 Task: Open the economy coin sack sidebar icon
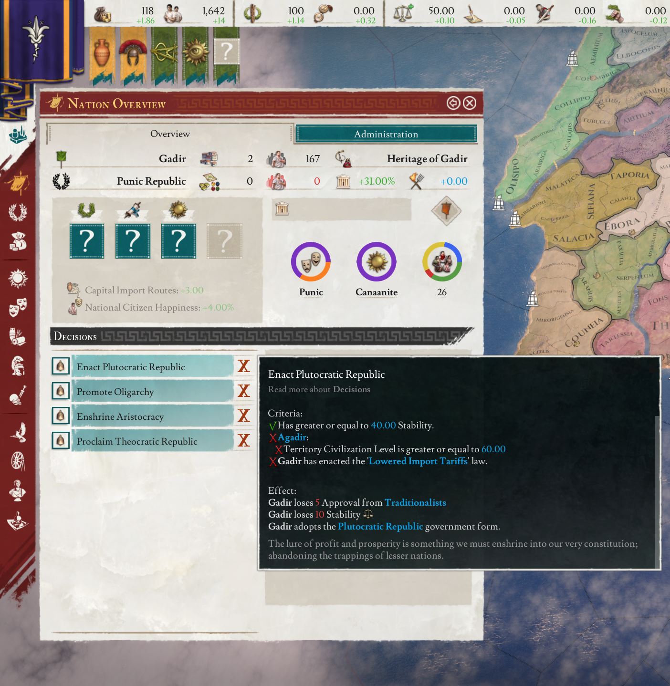tap(18, 240)
